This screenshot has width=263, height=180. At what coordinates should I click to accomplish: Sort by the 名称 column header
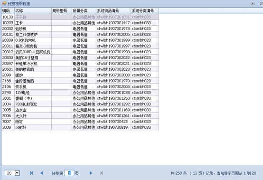pos(33,11)
